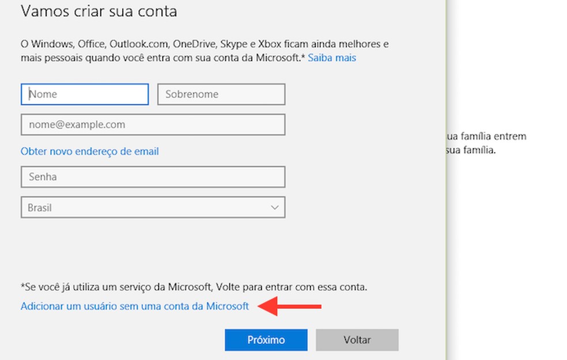Click the Senha password field
The height and width of the screenshot is (360, 567).
coord(153,177)
